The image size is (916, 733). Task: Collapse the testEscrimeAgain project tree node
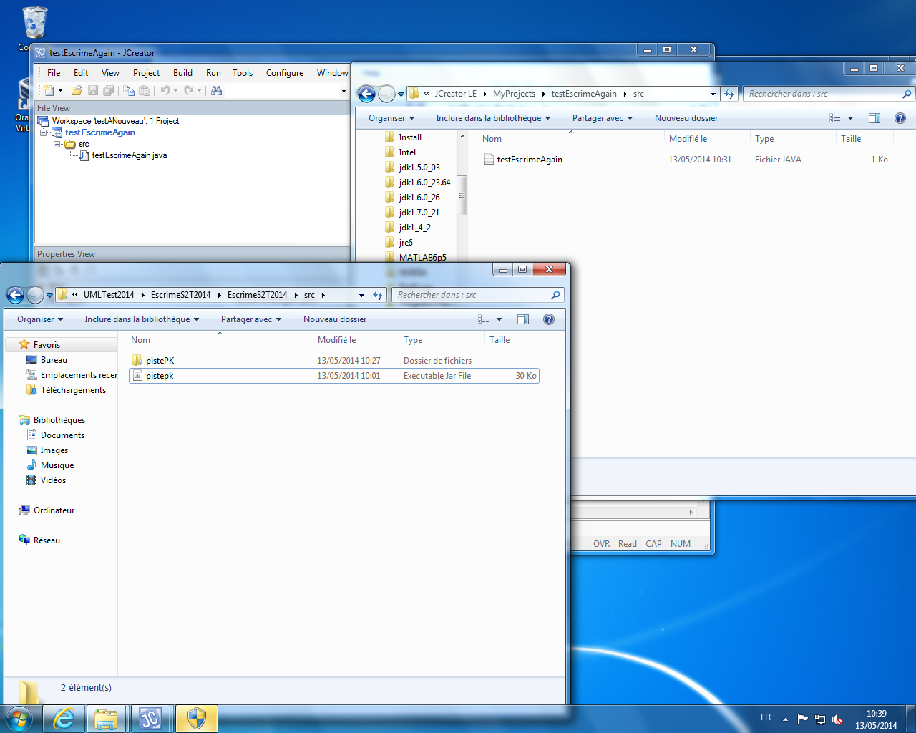click(x=44, y=132)
